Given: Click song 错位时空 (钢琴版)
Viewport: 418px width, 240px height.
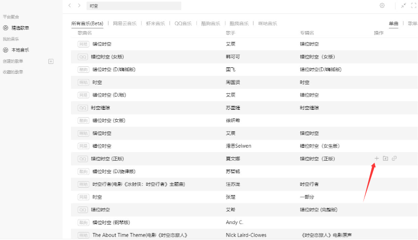Looking at the screenshot, I should coord(111,223).
